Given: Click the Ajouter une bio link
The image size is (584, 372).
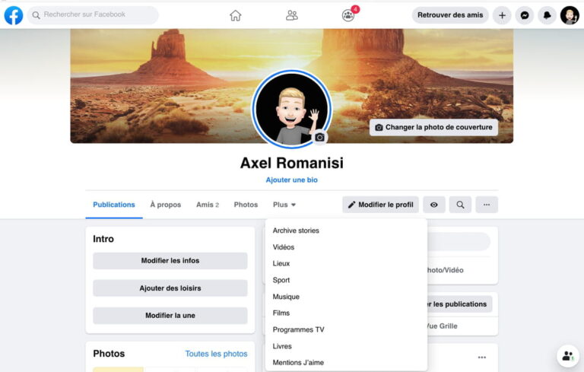Looking at the screenshot, I should 292,180.
